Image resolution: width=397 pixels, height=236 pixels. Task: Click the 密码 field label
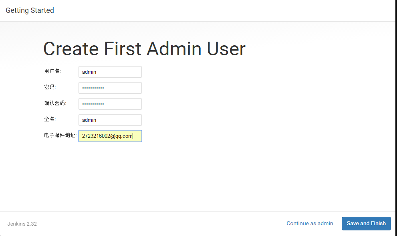(x=50, y=87)
